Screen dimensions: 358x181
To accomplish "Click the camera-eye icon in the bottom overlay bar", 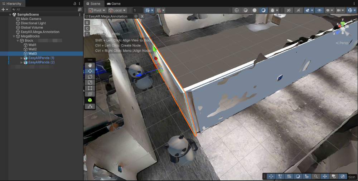I will click(334, 176).
